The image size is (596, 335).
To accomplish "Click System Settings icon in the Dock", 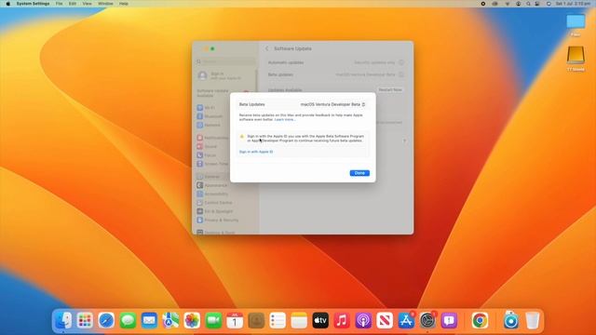I will pos(427,320).
